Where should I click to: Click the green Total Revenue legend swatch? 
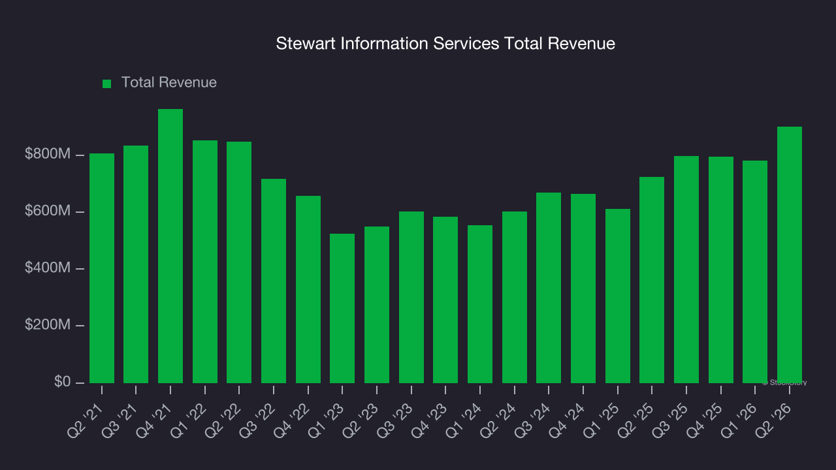pyautogui.click(x=107, y=84)
